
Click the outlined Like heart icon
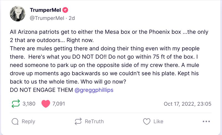(x=146, y=121)
